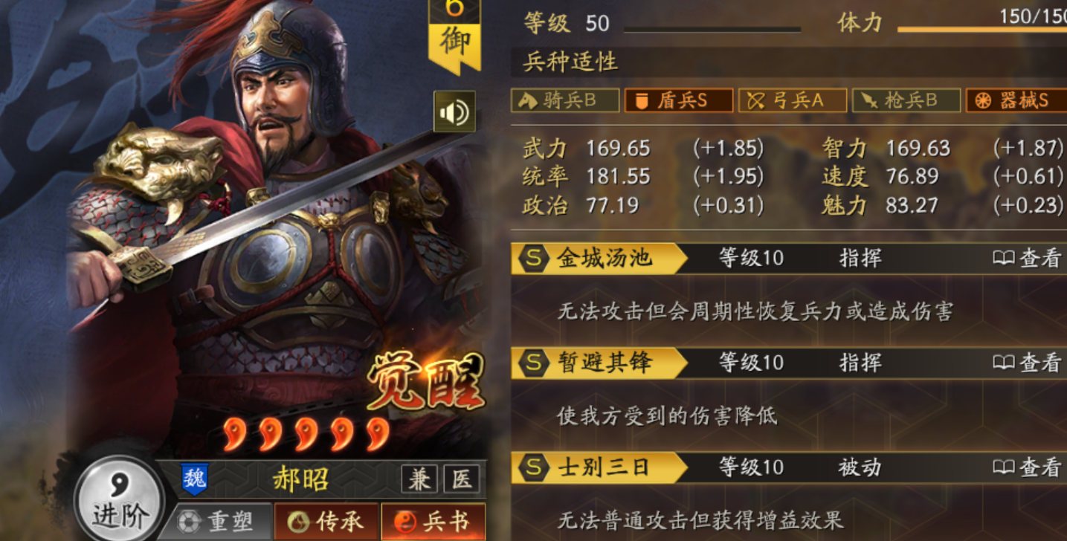1067x541 pixels.
Task: Click the 体力 stamina progress bar
Action: pyautogui.click(x=982, y=30)
